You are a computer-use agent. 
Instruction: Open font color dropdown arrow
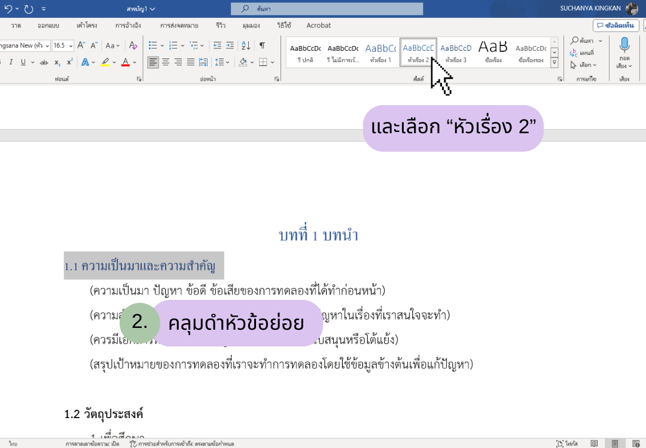point(135,63)
